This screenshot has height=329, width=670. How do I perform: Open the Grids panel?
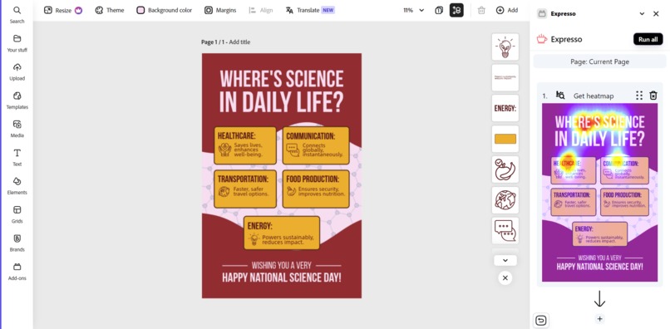17,214
